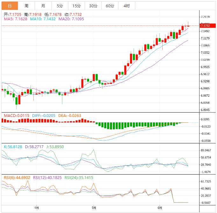Viewport: 217px width, 213px height.
Task: Click the K value label in KDJ panel
Action: [13, 147]
